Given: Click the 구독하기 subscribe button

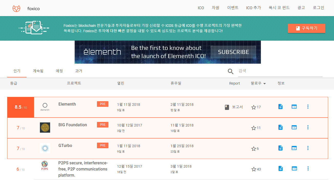Looking at the screenshot, I should pos(306,28).
